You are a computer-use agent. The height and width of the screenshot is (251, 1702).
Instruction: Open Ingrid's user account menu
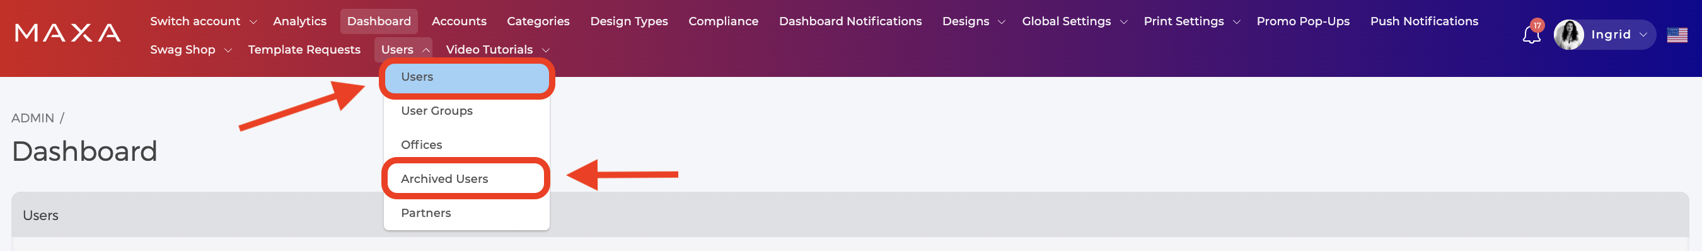point(1605,35)
